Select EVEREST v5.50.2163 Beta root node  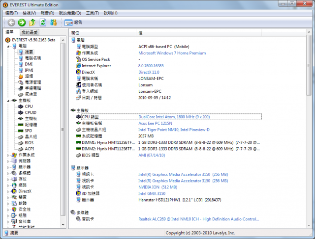coord(33,40)
